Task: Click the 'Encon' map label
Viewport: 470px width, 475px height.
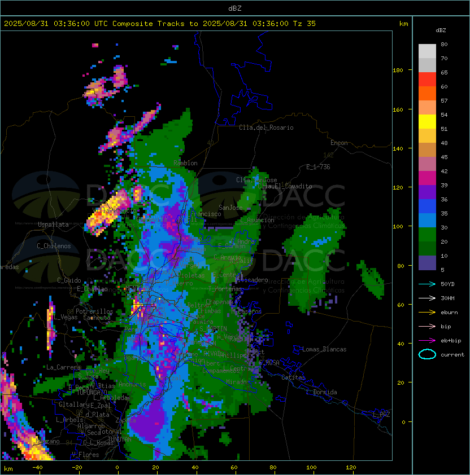Action: [339, 143]
